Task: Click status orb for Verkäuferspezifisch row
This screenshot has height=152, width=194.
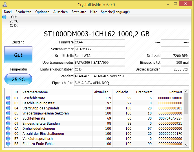Action: pos(8,138)
